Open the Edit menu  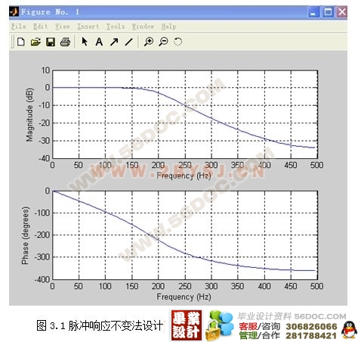pyautogui.click(x=40, y=26)
